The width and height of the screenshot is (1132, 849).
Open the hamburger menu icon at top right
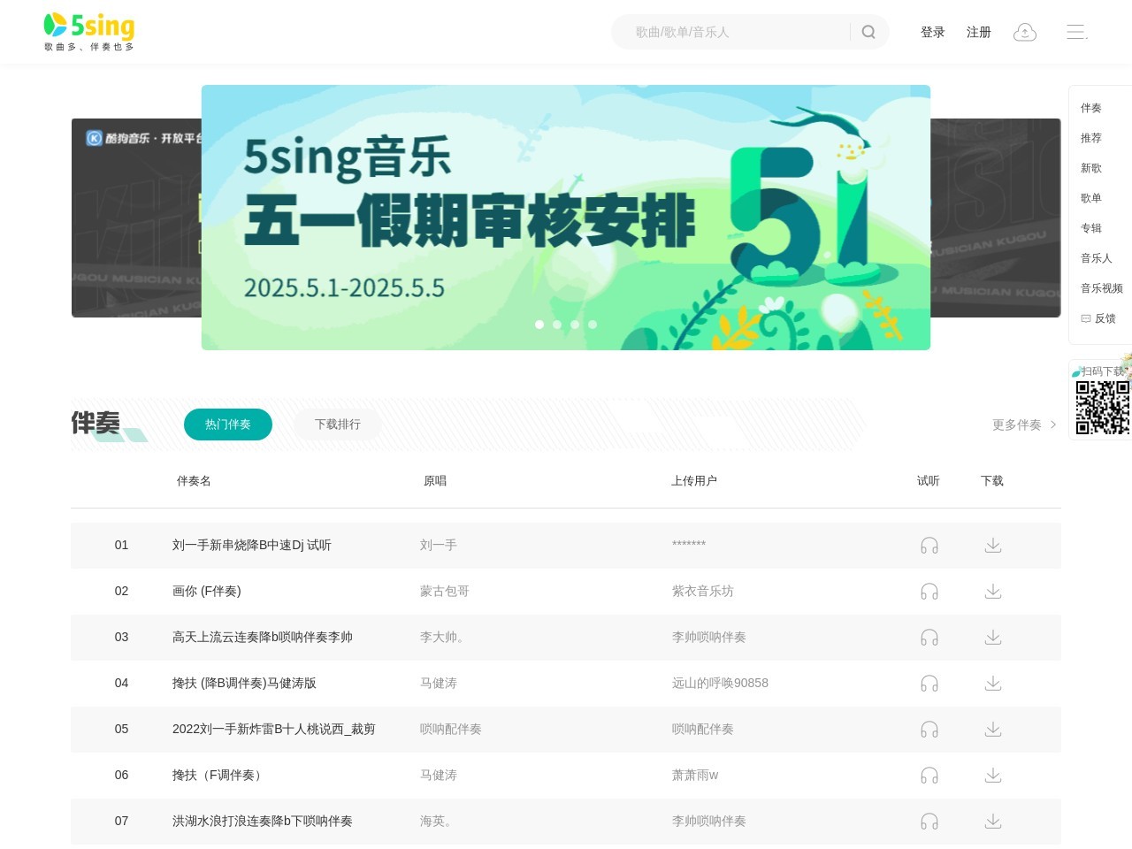point(1075,32)
